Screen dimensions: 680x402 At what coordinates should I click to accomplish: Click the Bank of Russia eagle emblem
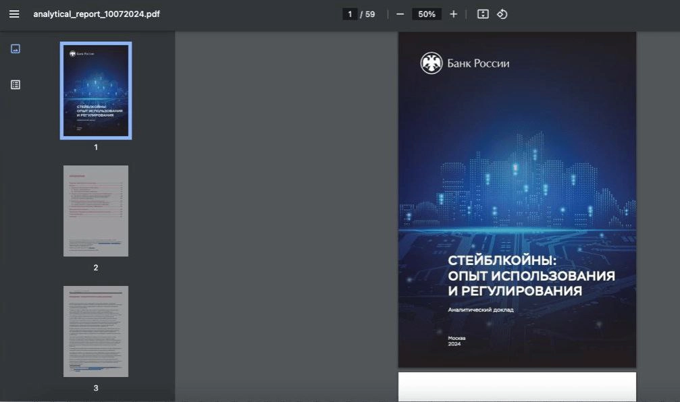click(x=431, y=63)
